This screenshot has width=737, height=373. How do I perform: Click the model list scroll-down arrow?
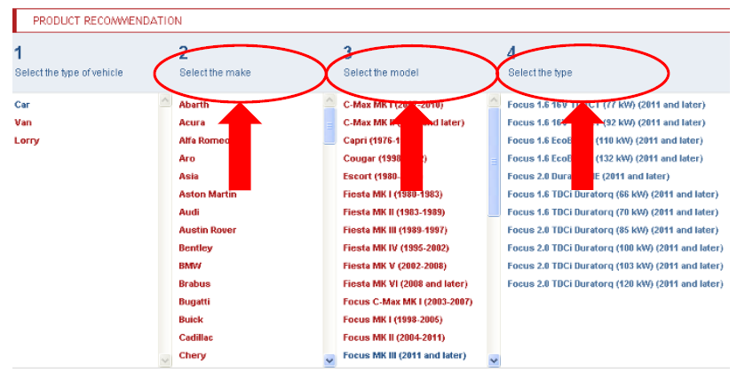point(329,360)
